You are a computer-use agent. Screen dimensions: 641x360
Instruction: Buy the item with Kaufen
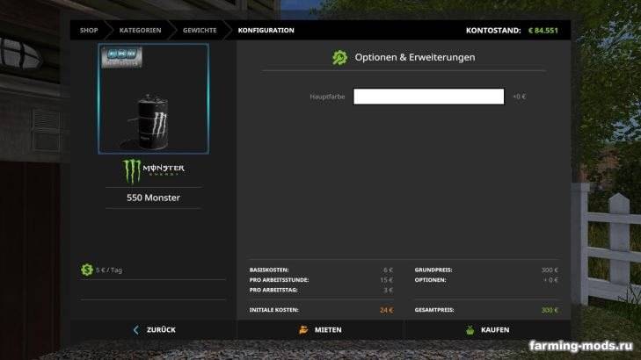[x=488, y=330]
